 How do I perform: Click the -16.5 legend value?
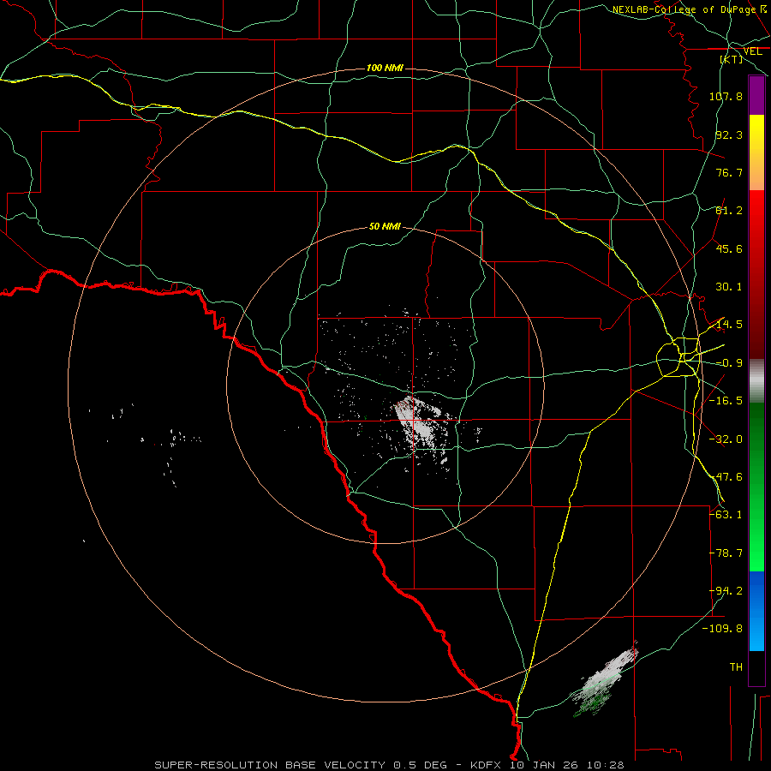(x=726, y=401)
